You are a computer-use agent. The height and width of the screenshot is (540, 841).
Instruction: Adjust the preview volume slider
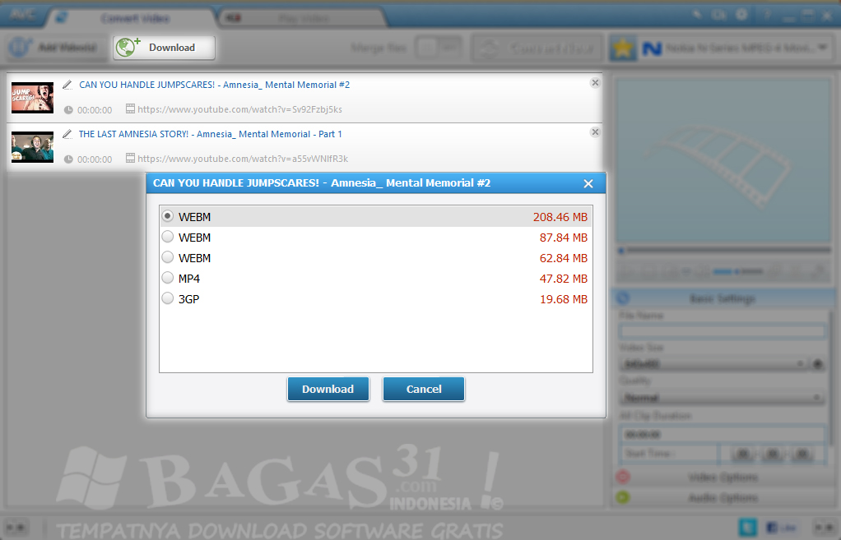pyautogui.click(x=738, y=271)
